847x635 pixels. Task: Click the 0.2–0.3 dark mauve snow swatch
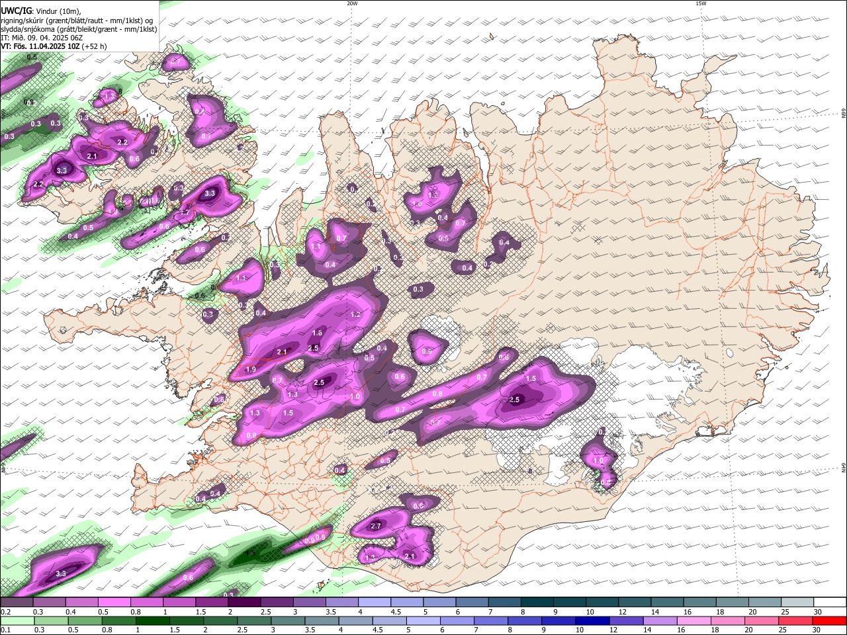(17, 603)
